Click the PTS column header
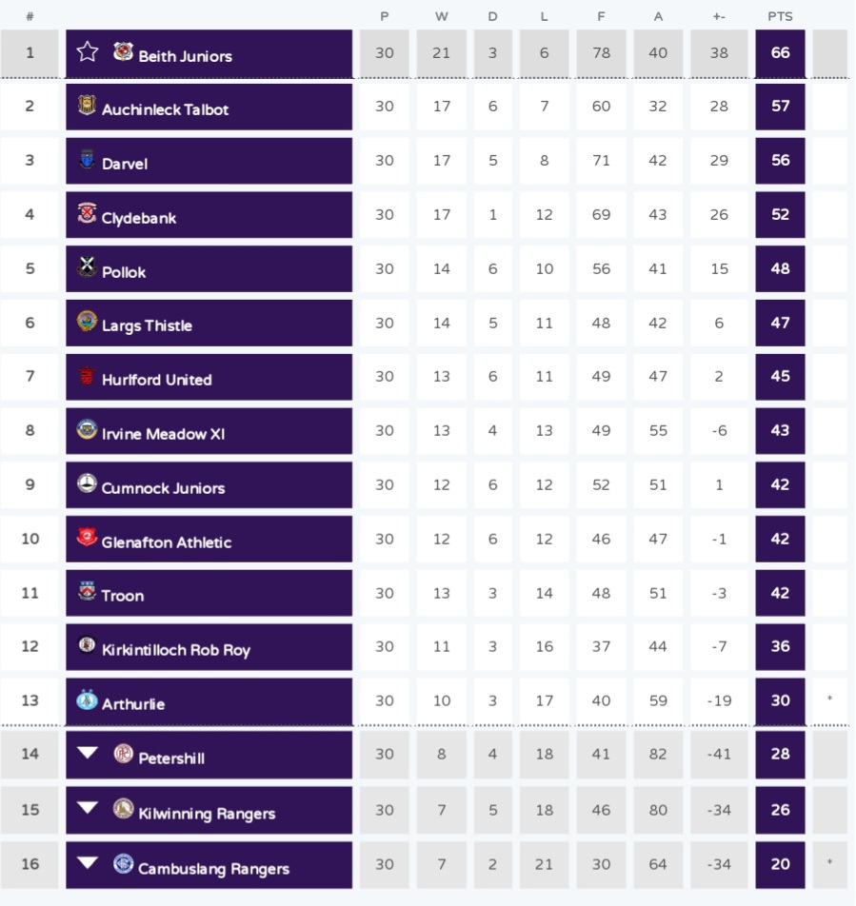Image resolution: width=856 pixels, height=906 pixels. [x=780, y=16]
